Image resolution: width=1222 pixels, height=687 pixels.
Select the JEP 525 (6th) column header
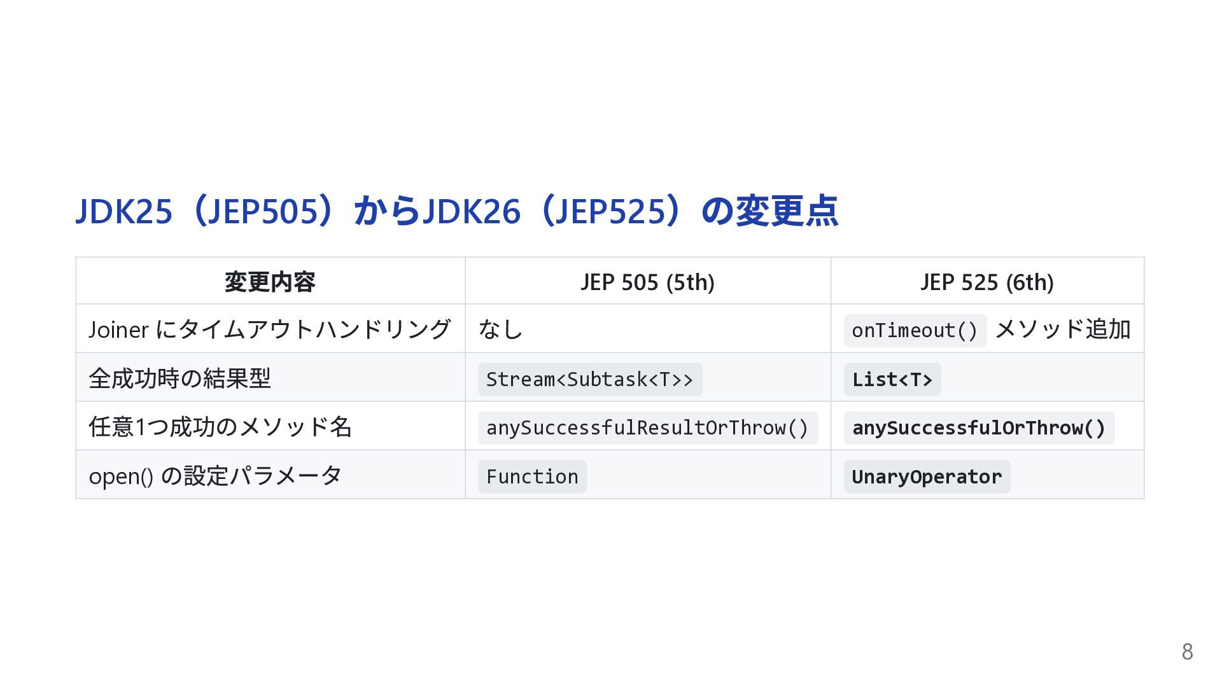pyautogui.click(x=987, y=282)
